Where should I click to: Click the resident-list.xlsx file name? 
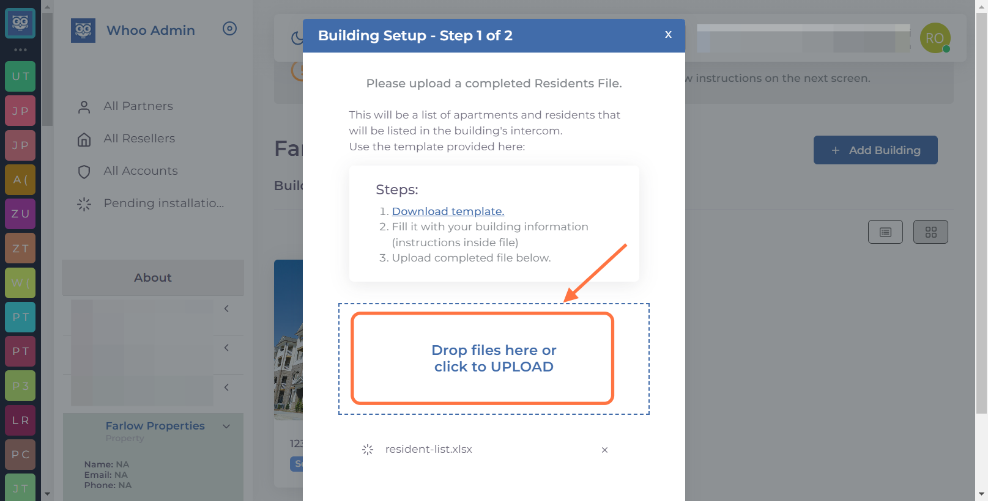click(x=429, y=449)
